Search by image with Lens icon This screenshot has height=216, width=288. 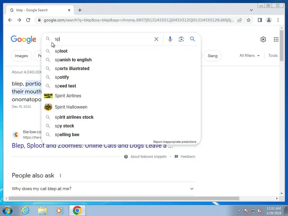click(x=181, y=39)
